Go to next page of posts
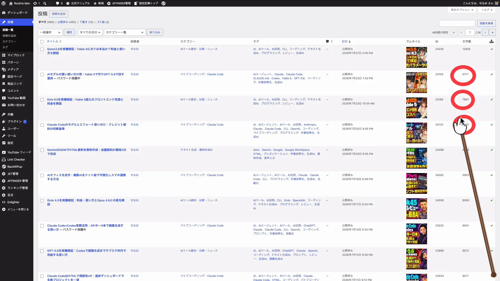 click(485, 33)
